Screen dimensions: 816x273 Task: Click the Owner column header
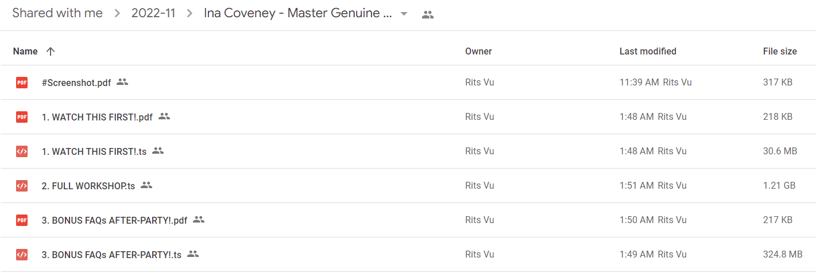[x=478, y=52]
